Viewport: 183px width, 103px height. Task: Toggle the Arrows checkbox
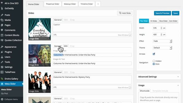tap(154, 54)
